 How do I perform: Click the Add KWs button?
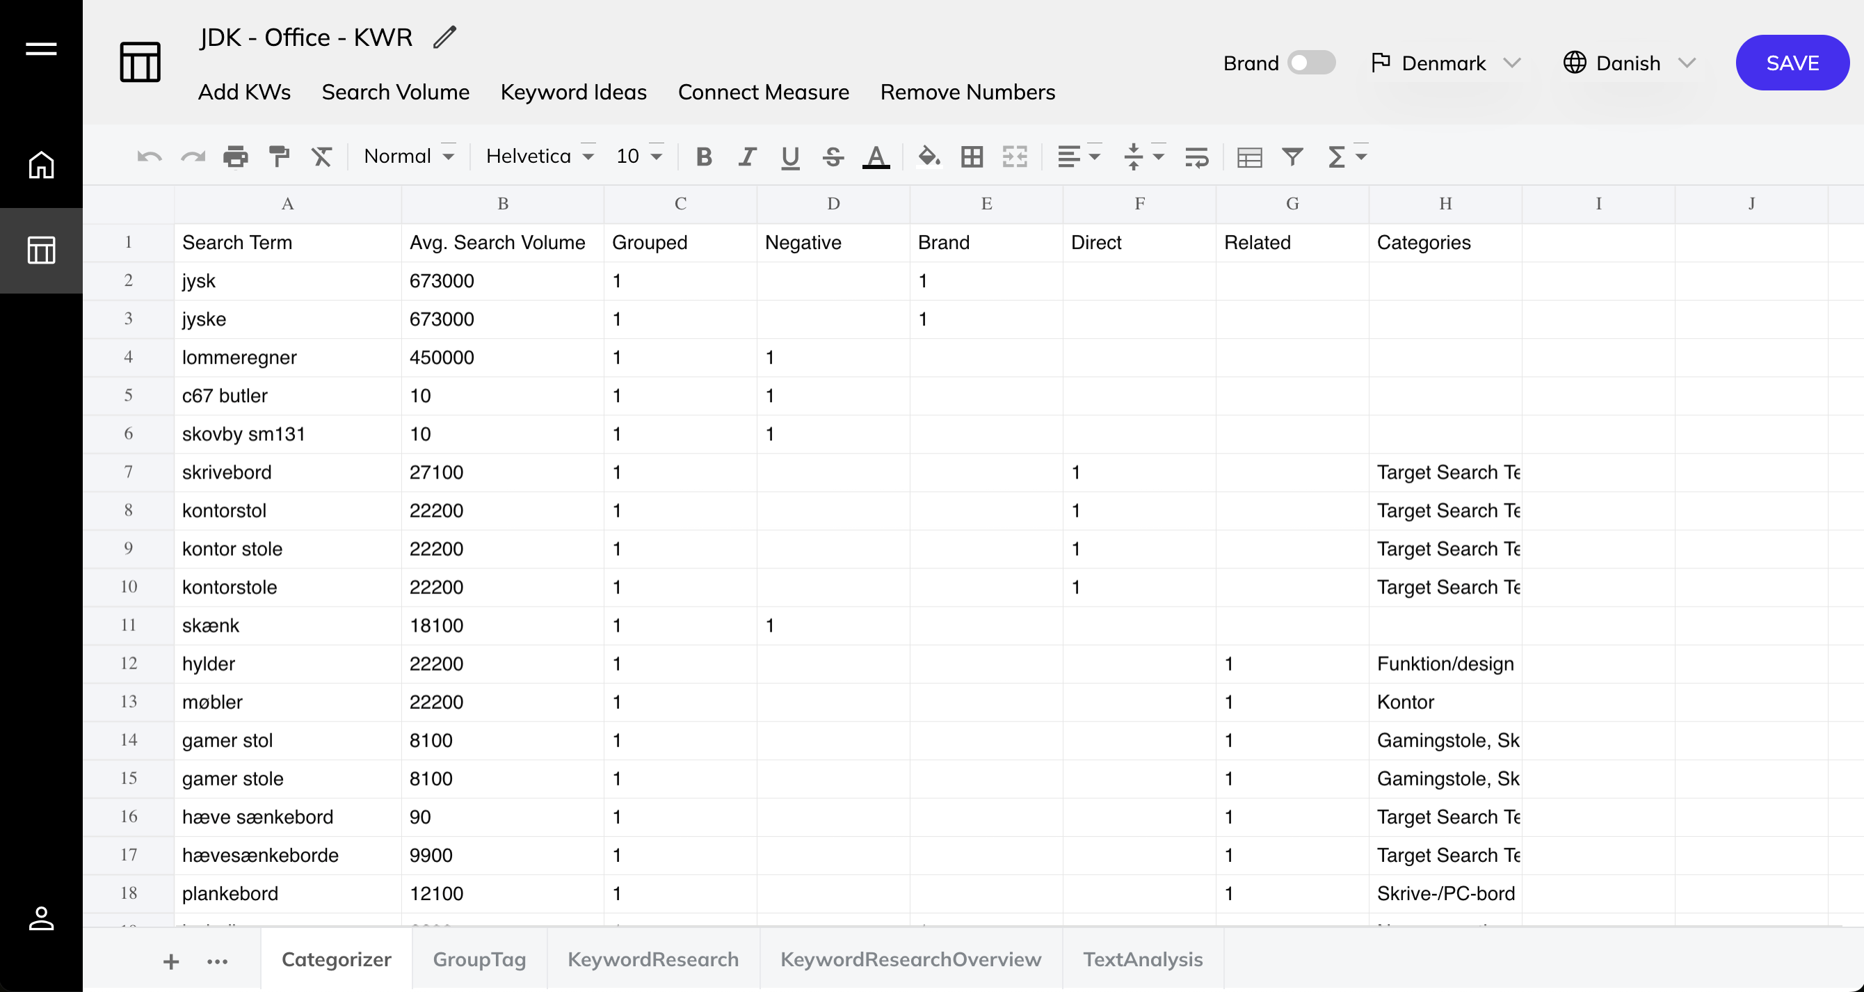244,91
